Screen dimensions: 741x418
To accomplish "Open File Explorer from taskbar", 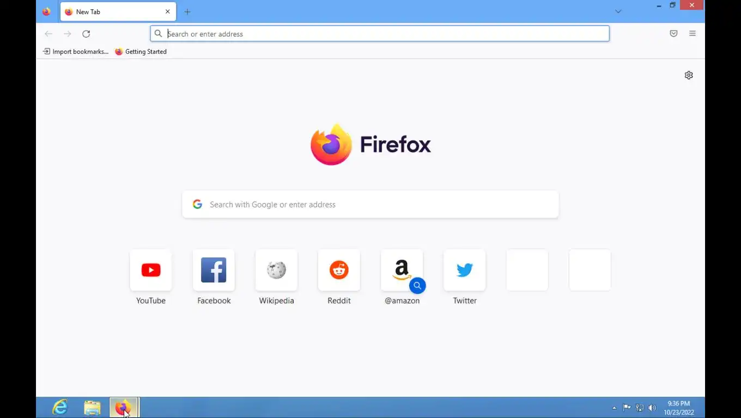I will click(92, 407).
